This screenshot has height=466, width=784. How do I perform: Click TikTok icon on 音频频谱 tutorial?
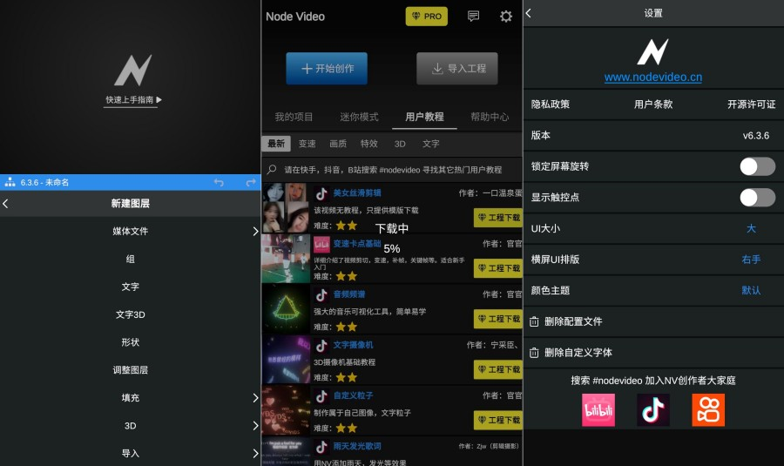pyautogui.click(x=321, y=295)
